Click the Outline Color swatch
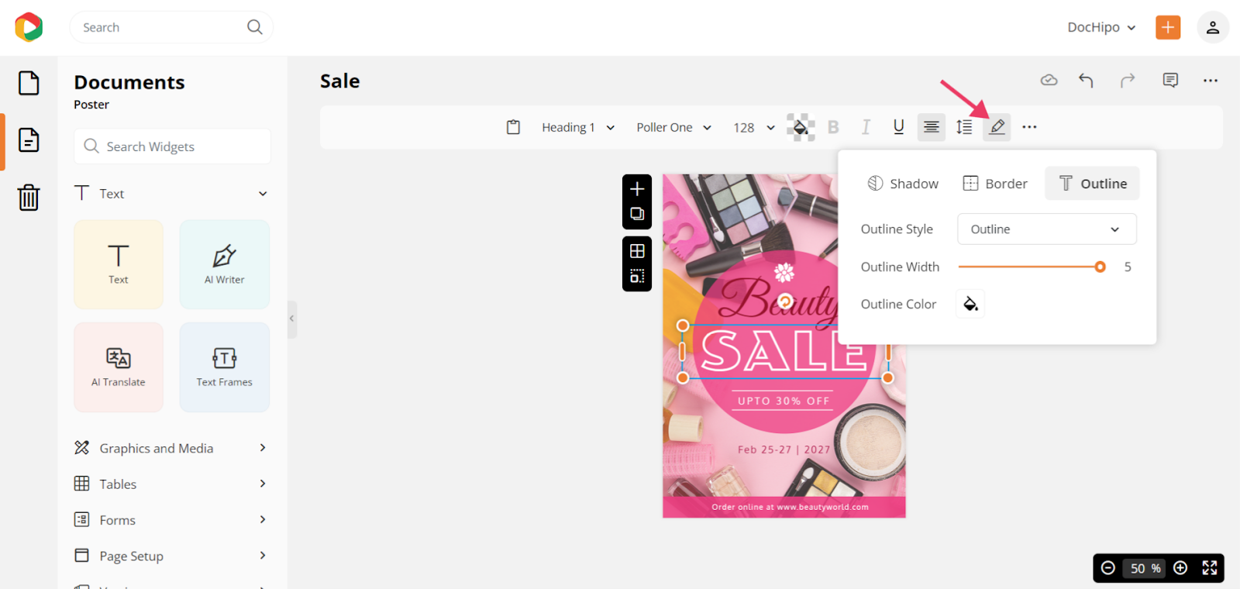This screenshot has width=1240, height=589. click(x=970, y=304)
